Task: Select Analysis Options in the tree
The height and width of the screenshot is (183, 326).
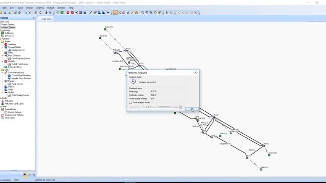Action: point(8,27)
